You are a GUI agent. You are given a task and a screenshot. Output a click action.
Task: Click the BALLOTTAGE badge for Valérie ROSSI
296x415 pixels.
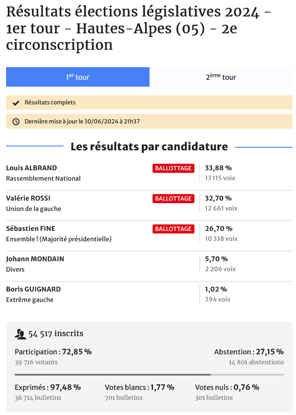click(x=173, y=199)
